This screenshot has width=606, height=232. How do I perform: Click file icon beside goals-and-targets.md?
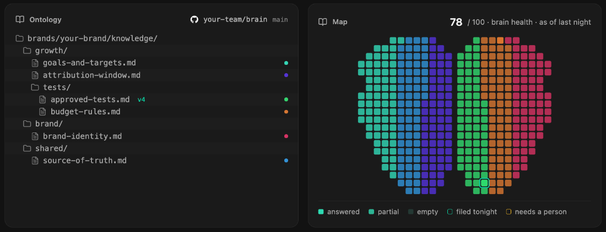click(35, 63)
